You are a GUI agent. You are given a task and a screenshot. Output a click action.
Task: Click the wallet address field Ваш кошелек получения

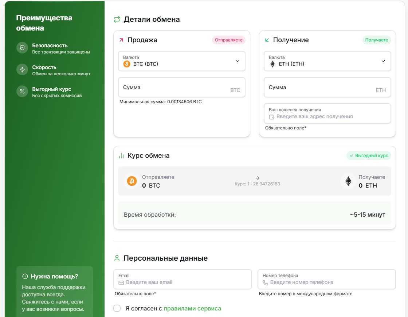click(x=328, y=116)
